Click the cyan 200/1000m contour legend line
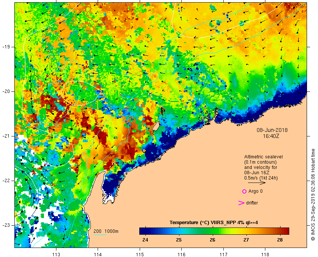The image size is (318, 257). point(100,235)
